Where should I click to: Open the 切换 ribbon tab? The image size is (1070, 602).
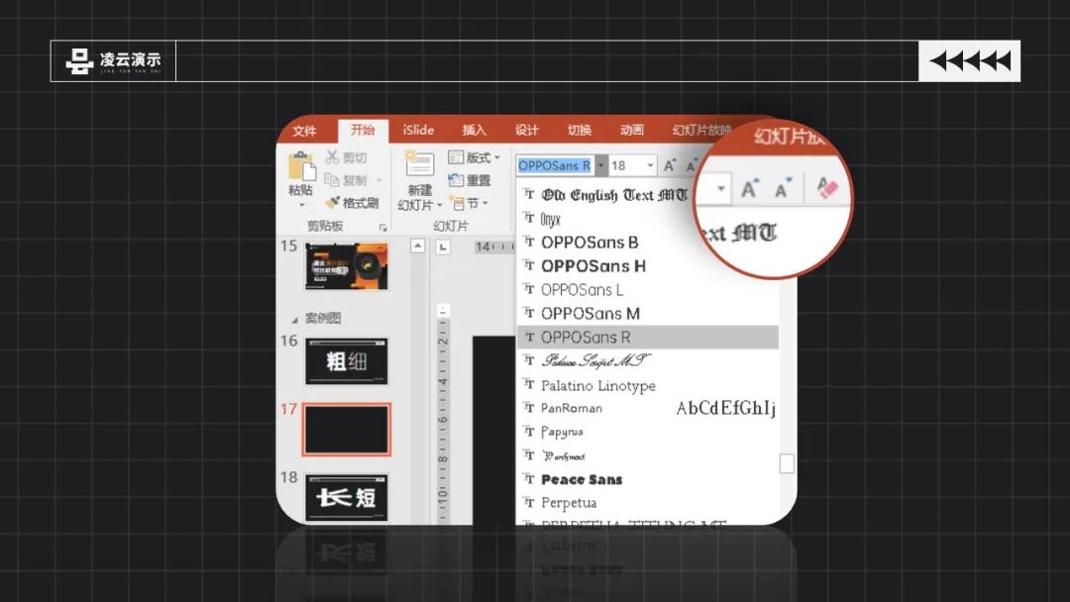tap(580, 130)
